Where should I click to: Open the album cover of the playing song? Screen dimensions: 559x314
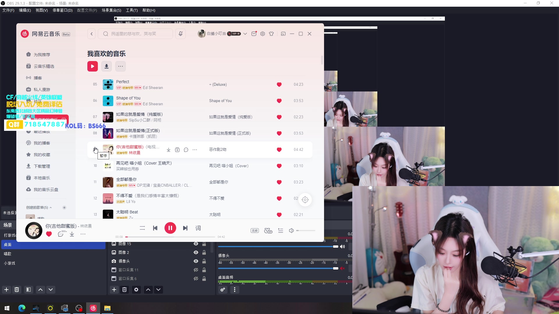coord(34,231)
